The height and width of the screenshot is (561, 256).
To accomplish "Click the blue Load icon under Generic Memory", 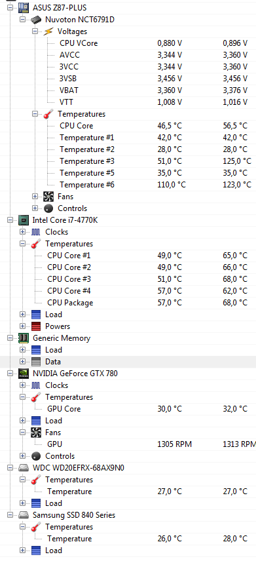I will (36, 350).
